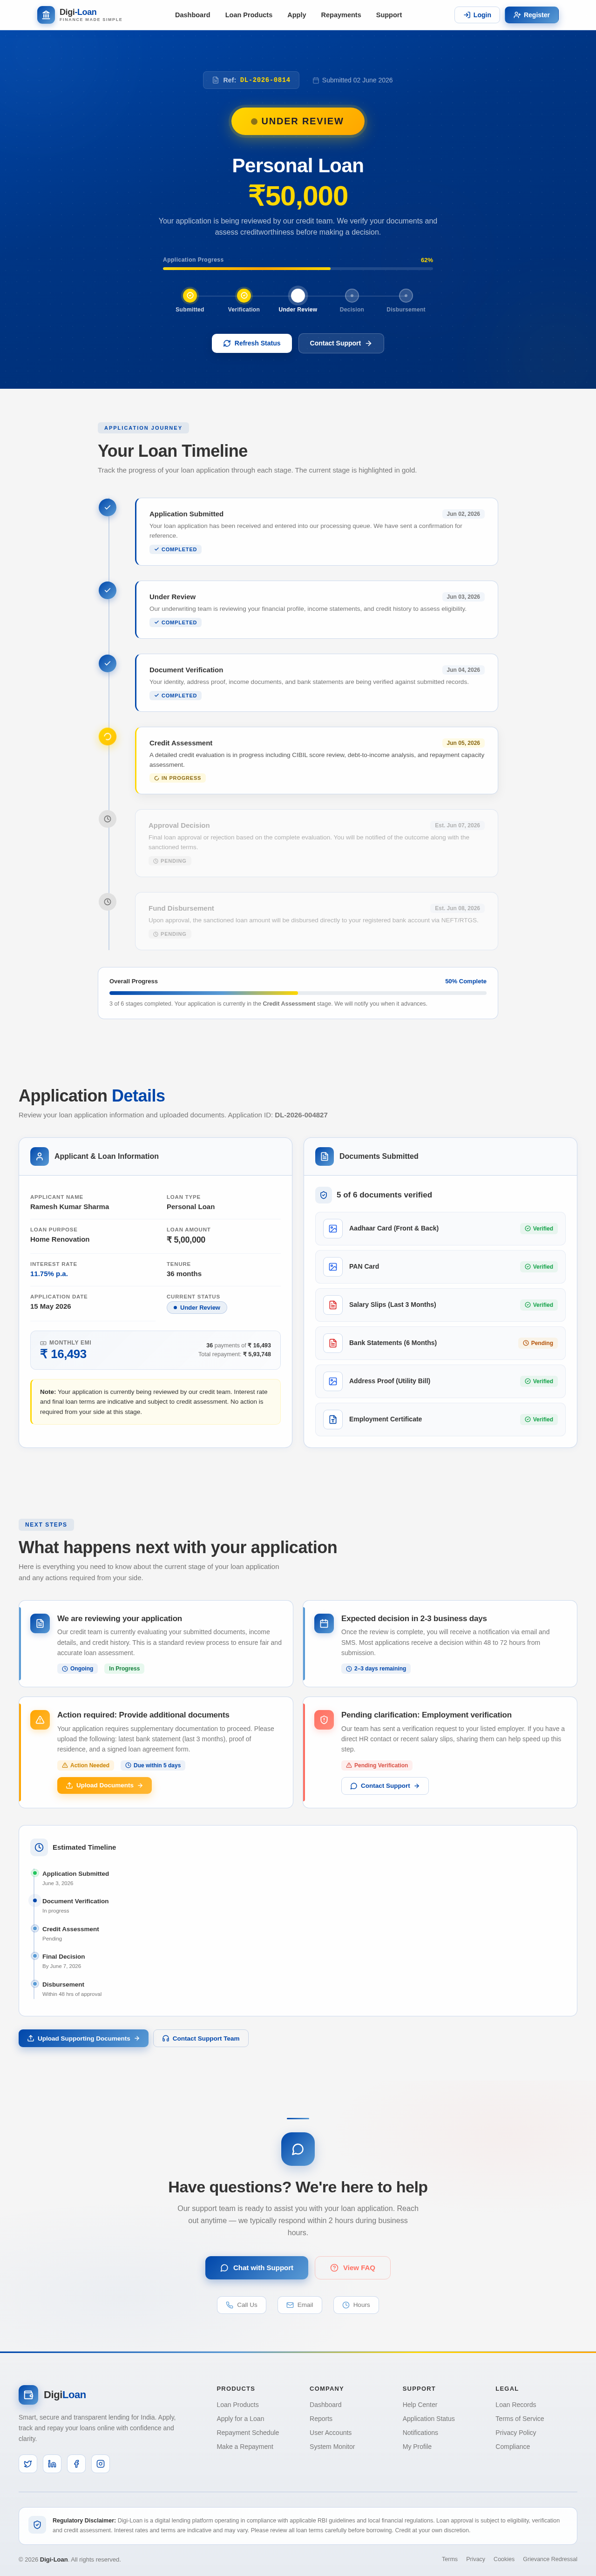Go to Apply in top navigation
This screenshot has width=596, height=2576.
coord(297,15)
